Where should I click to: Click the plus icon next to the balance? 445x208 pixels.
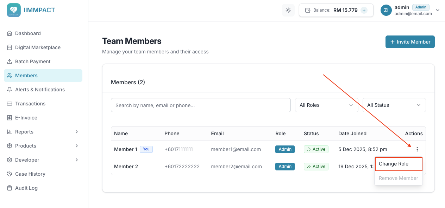click(364, 10)
